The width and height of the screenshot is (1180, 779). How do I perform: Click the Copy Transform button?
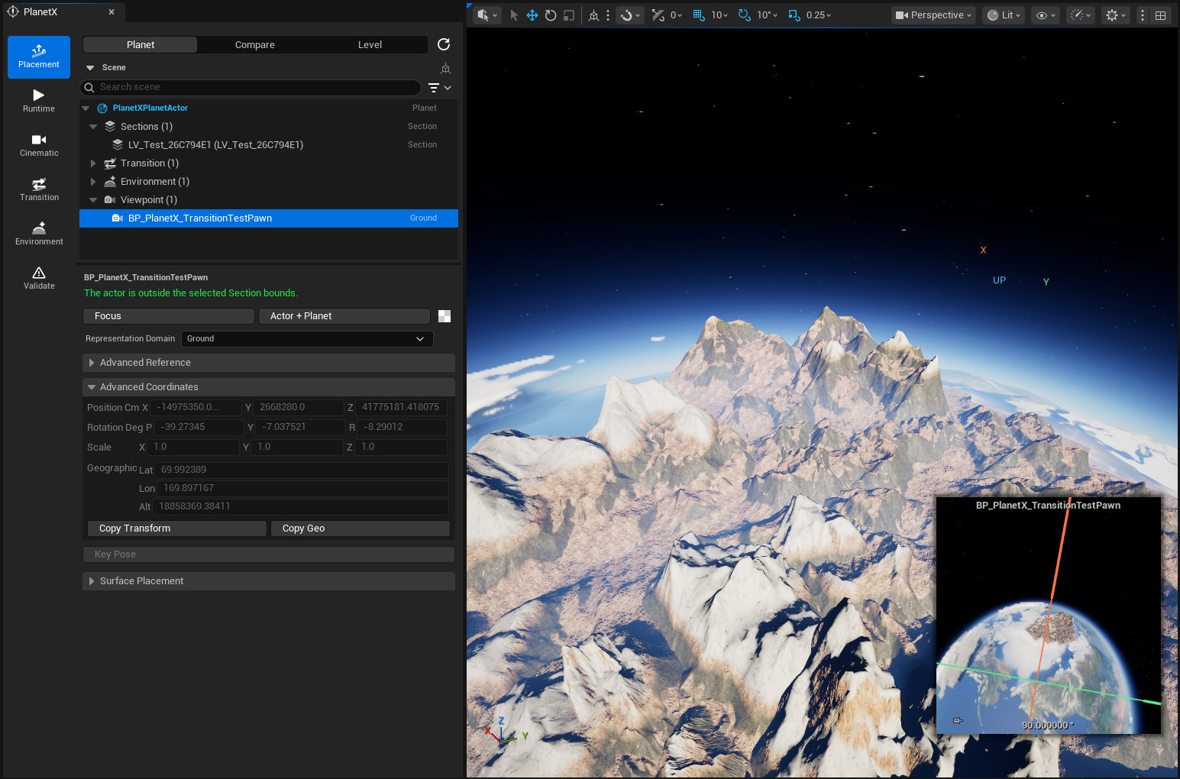tap(177, 528)
